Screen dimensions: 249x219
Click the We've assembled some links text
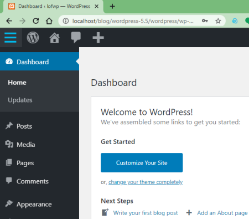click(170, 122)
